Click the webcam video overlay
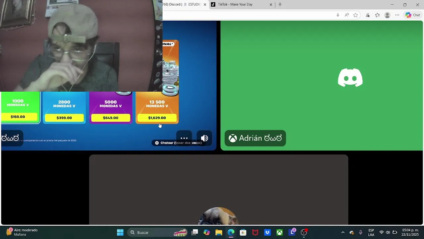The image size is (424, 239). [81, 46]
